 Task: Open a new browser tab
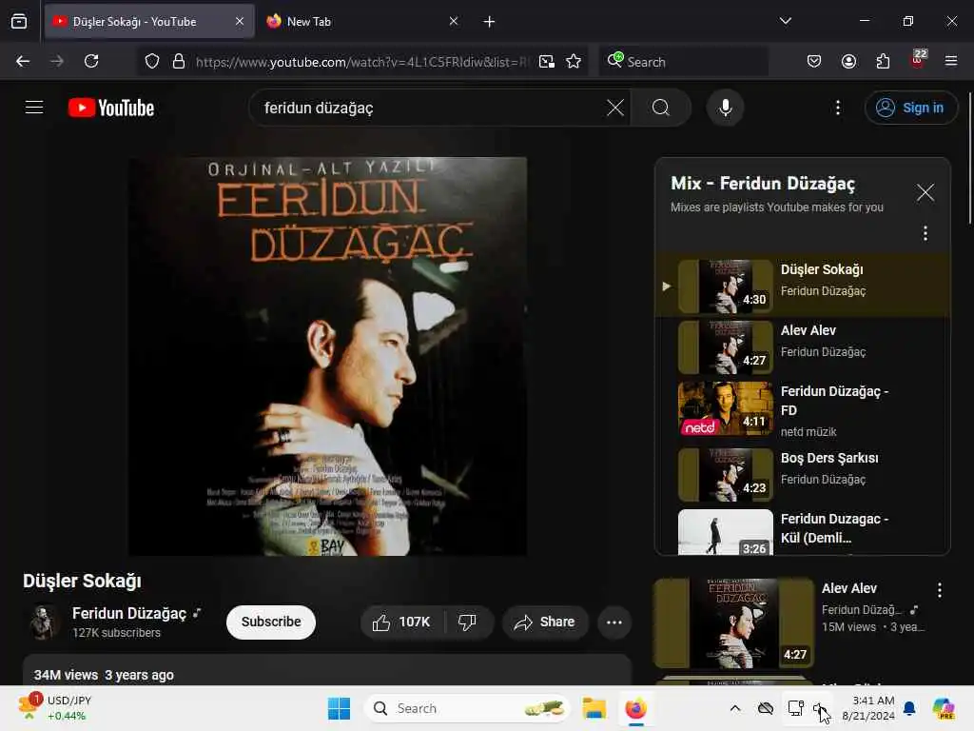coord(489,22)
